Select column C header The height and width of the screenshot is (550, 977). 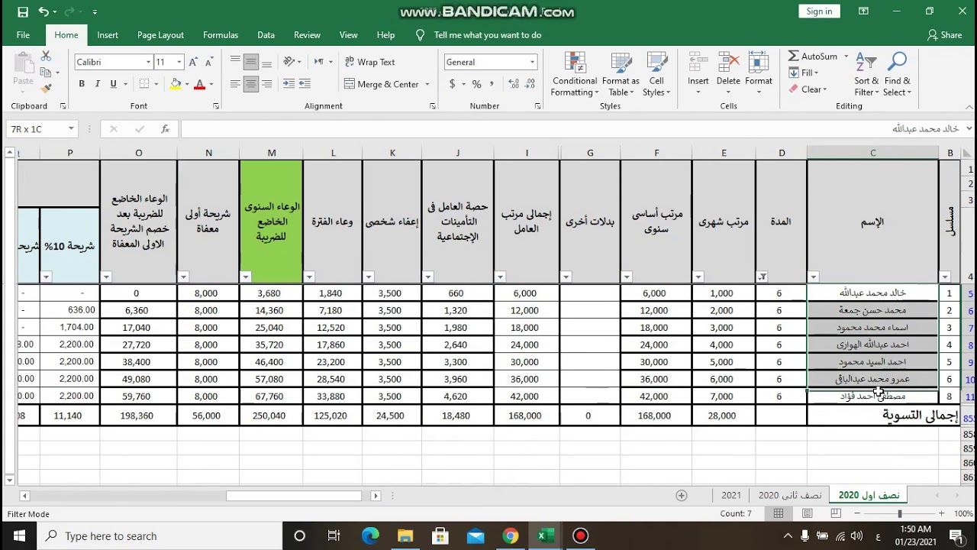click(872, 153)
